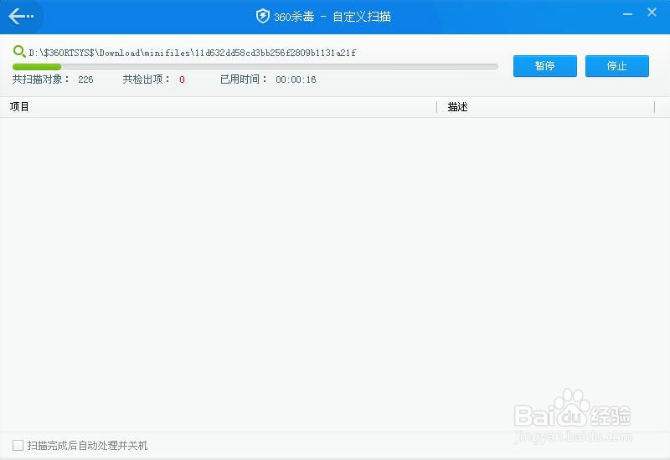This screenshot has height=460, width=670.
Task: Click the green magnifier scan icon
Action: point(19,52)
